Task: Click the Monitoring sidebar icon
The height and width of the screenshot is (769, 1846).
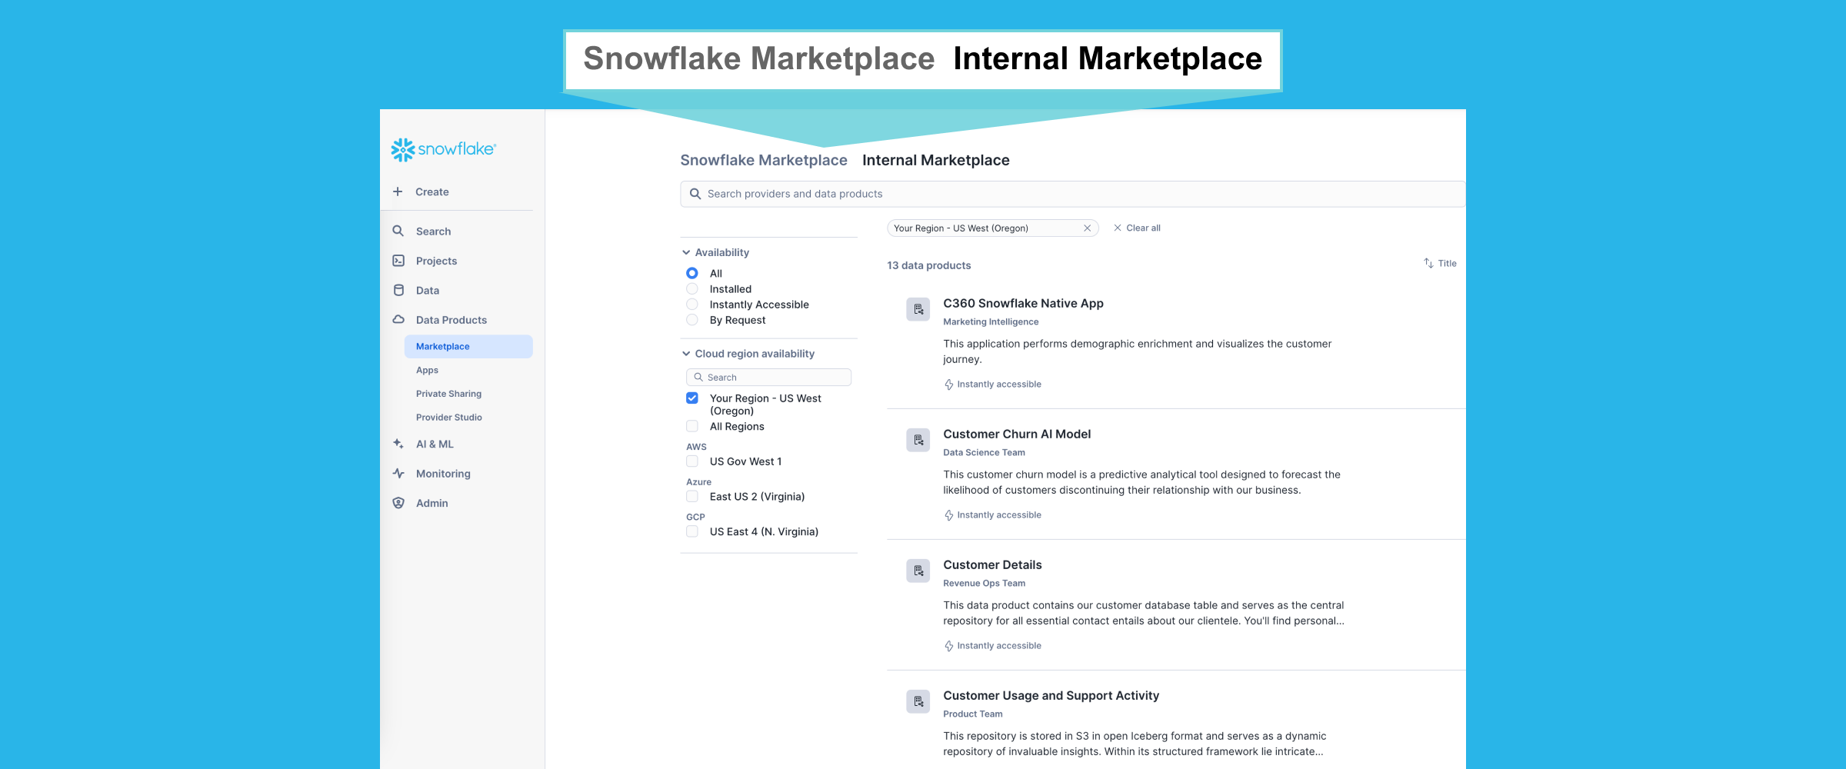Action: [398, 473]
